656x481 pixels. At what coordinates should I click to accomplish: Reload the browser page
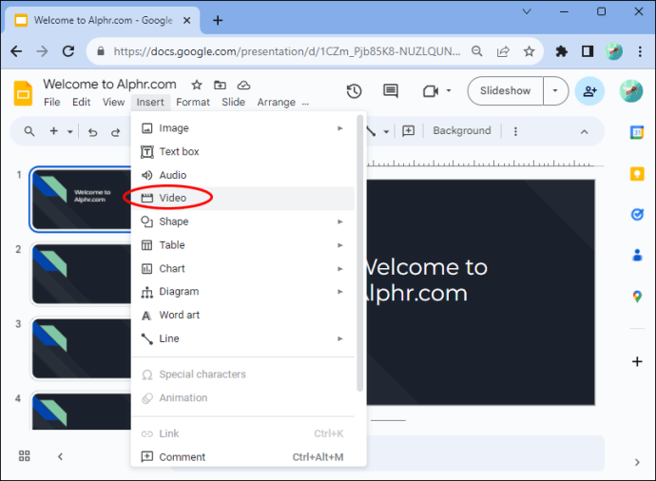(68, 51)
